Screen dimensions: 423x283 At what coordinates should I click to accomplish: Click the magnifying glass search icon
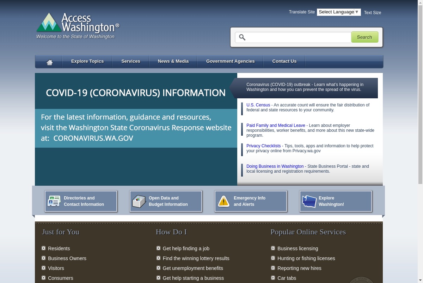(x=242, y=37)
